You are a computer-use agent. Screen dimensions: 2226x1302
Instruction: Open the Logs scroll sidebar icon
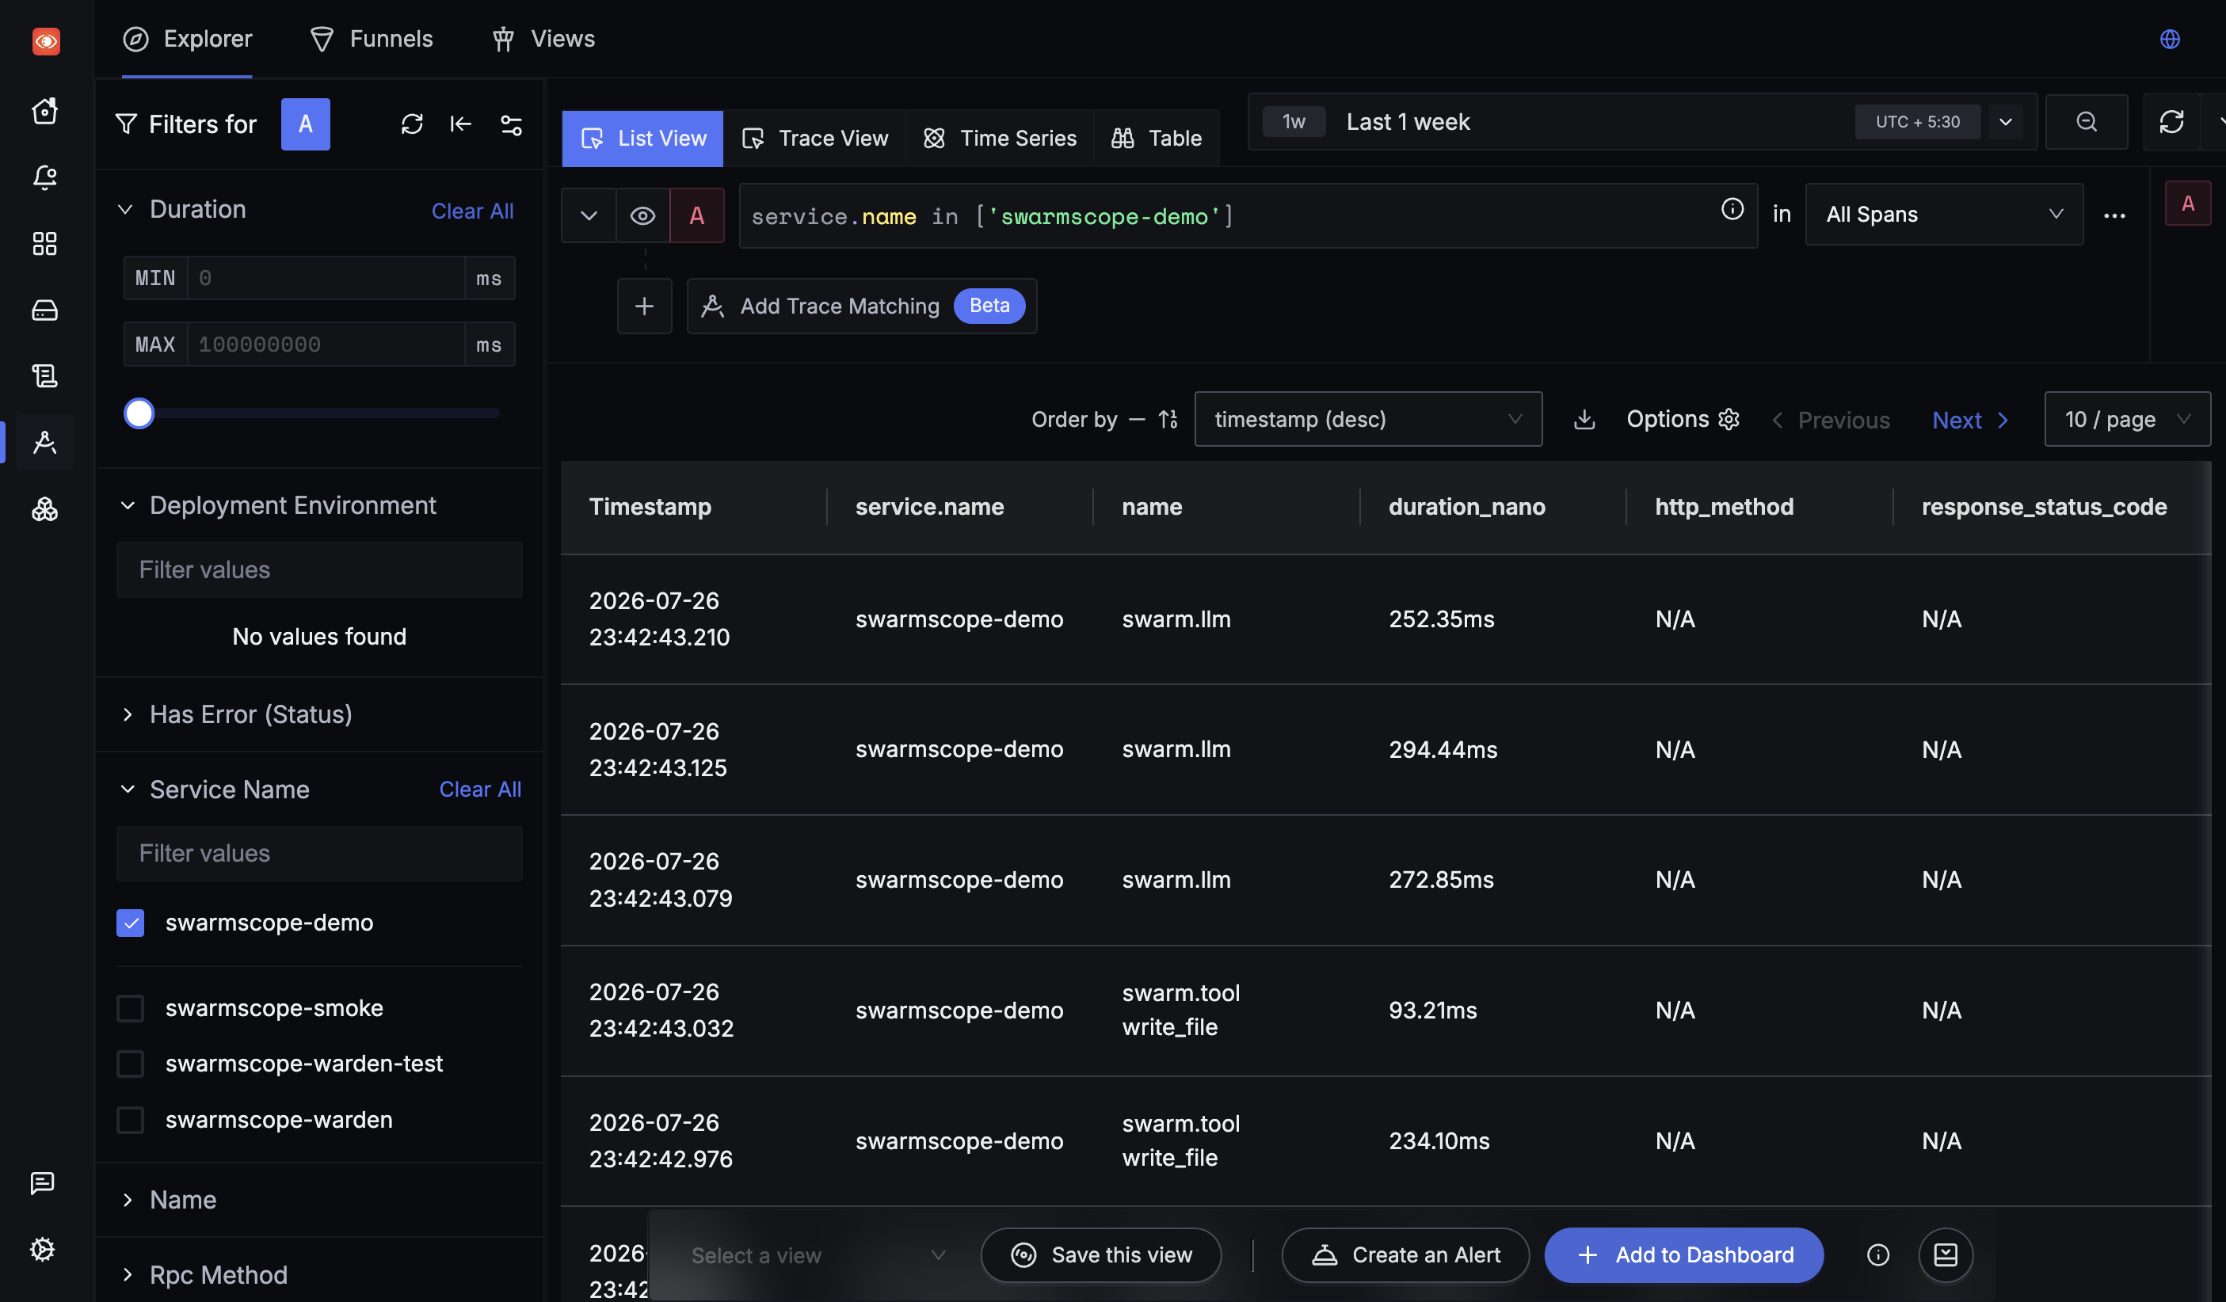click(45, 376)
